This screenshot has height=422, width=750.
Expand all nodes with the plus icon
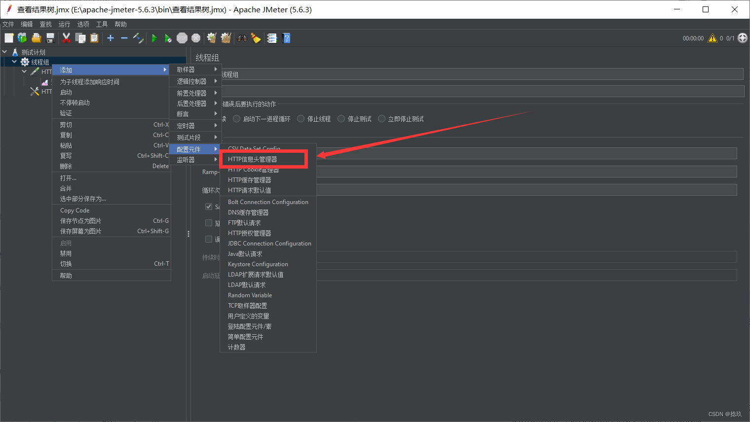pos(111,38)
